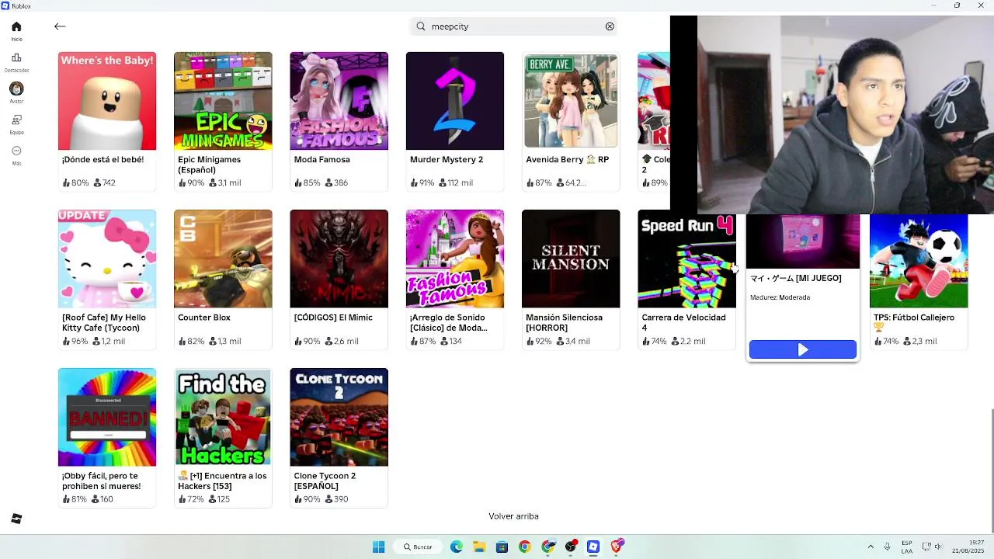Click the Roblox taskbar icon
Viewport: 994px width, 559px height.
(593, 547)
